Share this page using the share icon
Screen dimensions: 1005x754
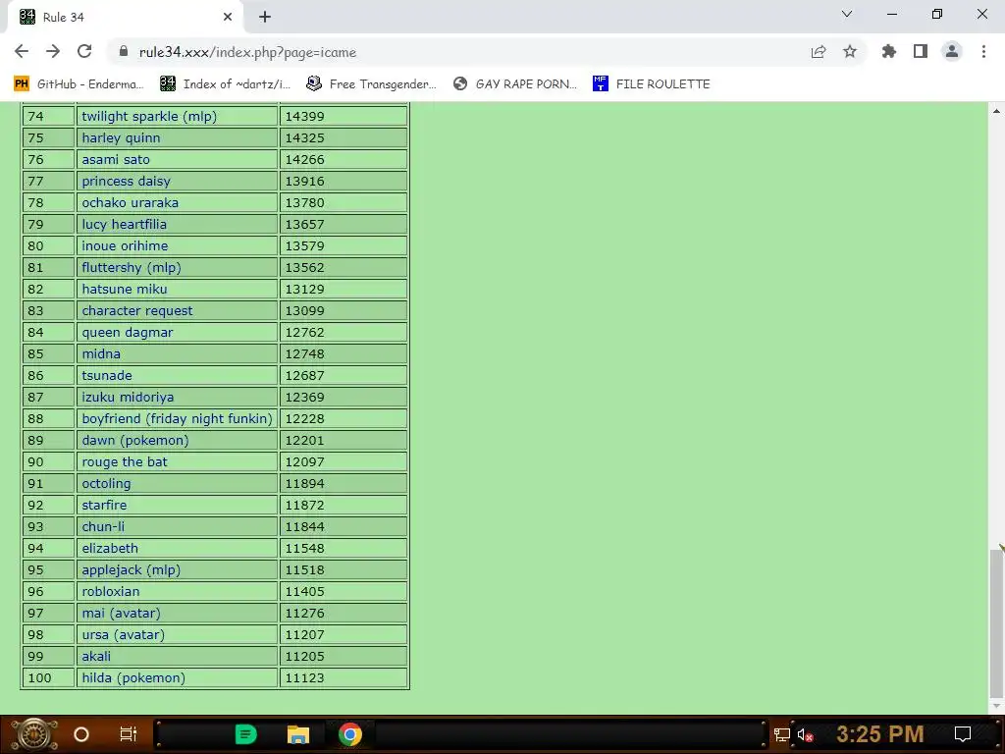point(819,52)
